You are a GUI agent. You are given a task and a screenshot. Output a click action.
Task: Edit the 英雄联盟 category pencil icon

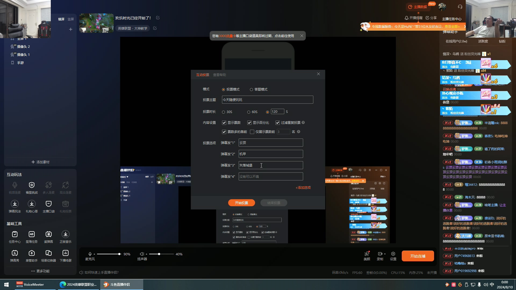click(x=155, y=28)
